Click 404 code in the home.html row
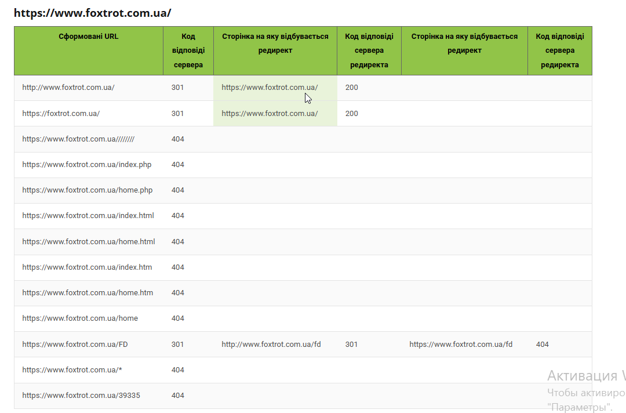 [x=178, y=242]
